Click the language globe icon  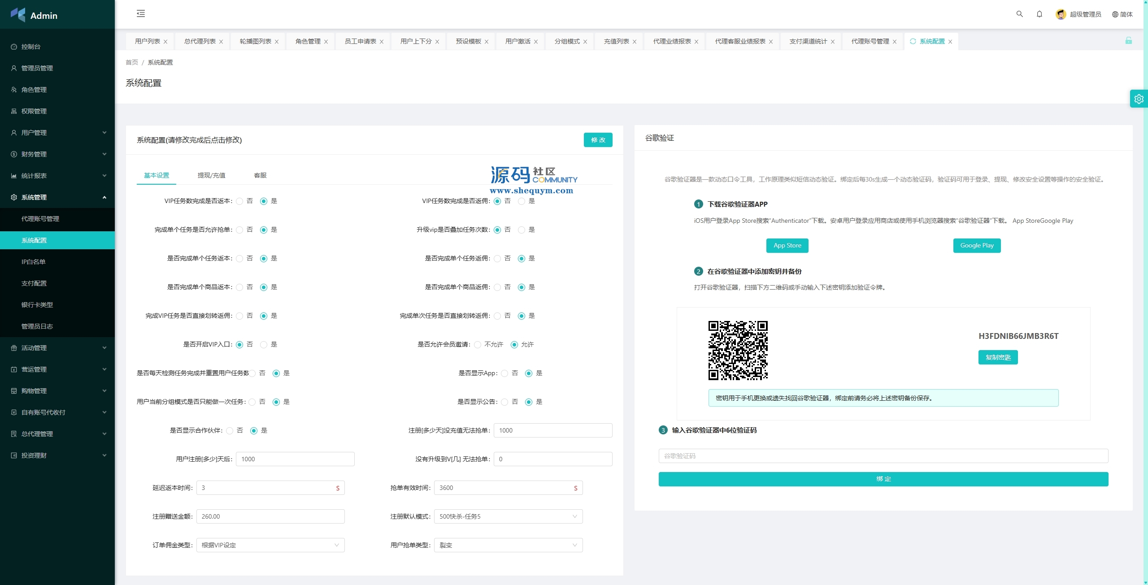tap(1115, 14)
